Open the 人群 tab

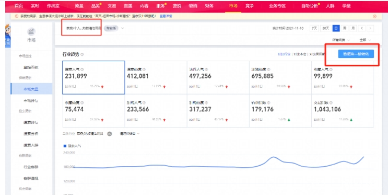click(x=330, y=6)
